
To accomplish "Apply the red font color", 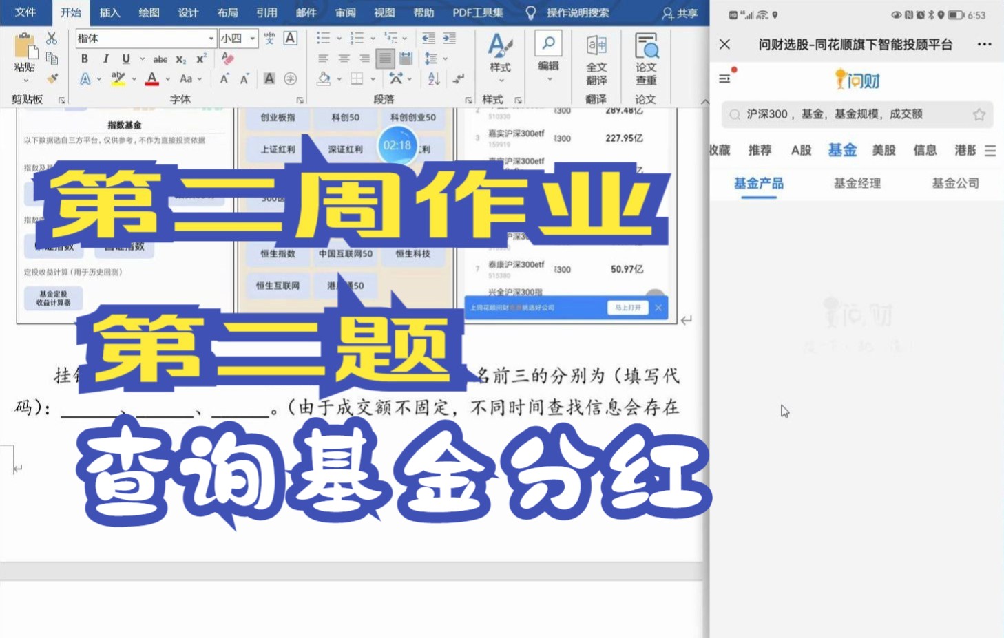I will tap(152, 78).
